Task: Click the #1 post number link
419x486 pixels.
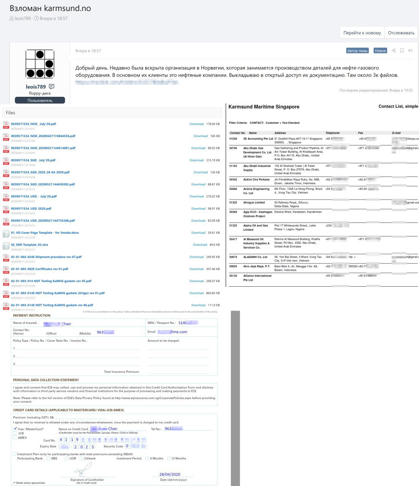Action: 410,50
